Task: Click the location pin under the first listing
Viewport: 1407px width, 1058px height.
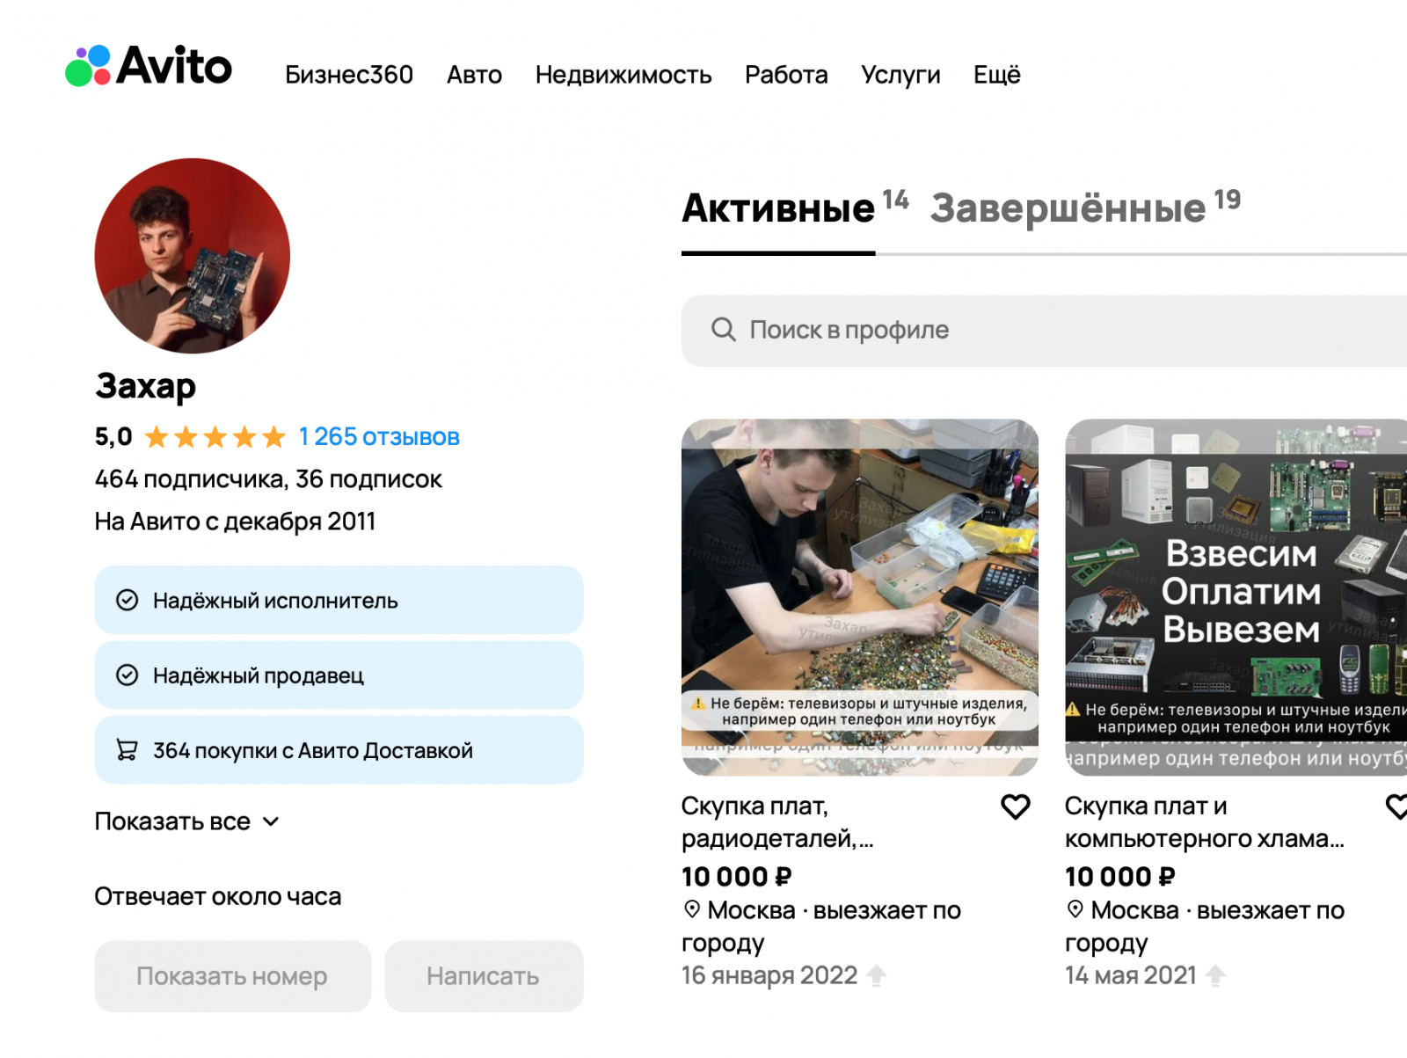Action: 692,909
